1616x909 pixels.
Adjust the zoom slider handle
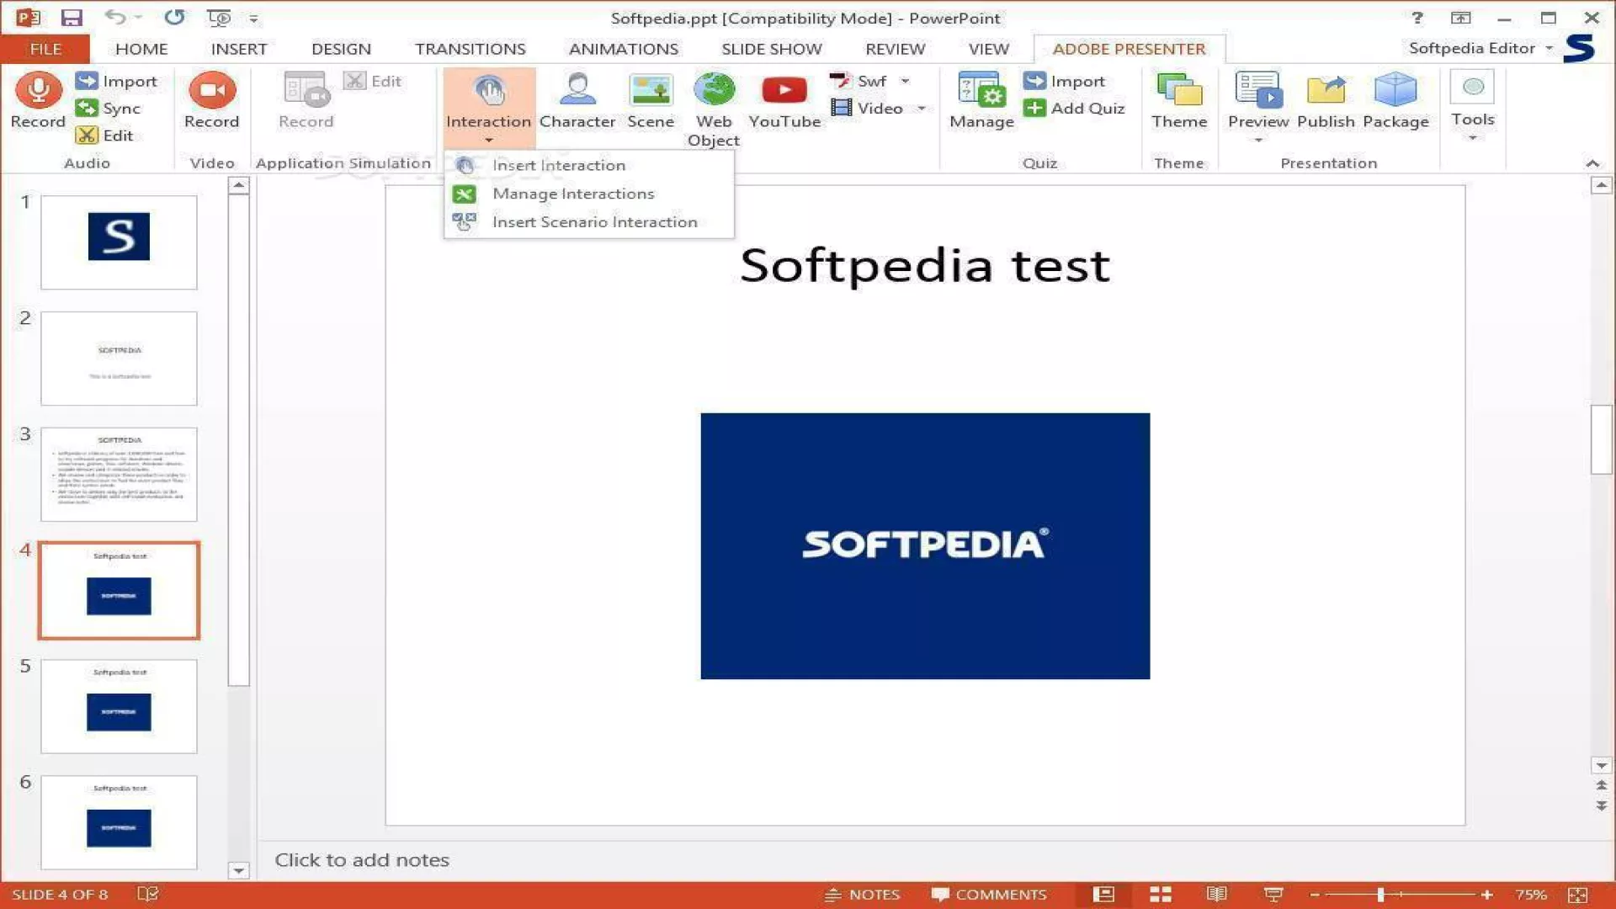coord(1380,895)
